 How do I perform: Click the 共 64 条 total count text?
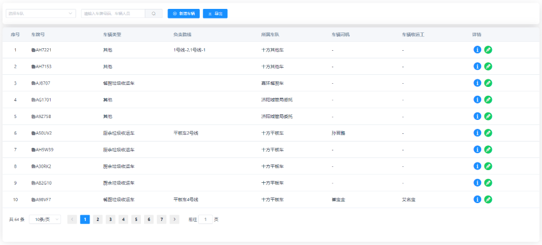[17, 220]
